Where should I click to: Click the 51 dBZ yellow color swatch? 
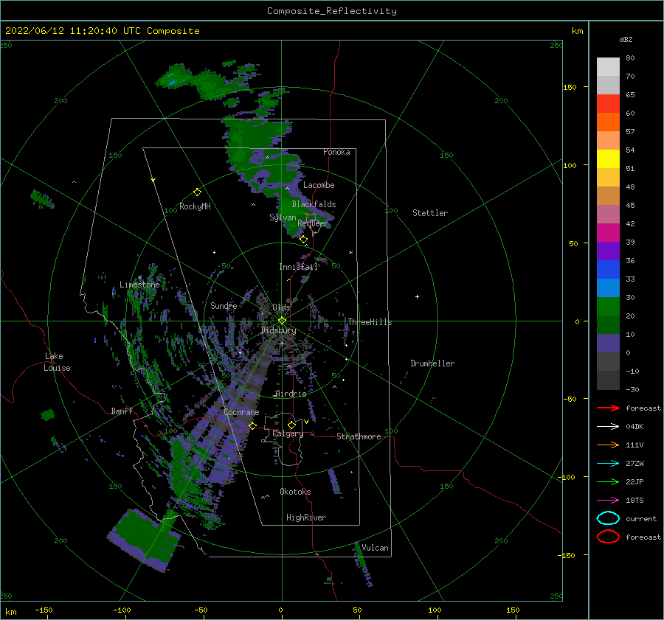(608, 159)
